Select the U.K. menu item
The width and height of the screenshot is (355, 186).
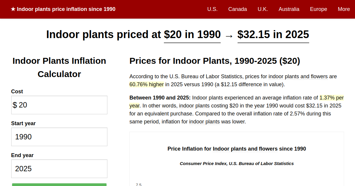(x=263, y=9)
